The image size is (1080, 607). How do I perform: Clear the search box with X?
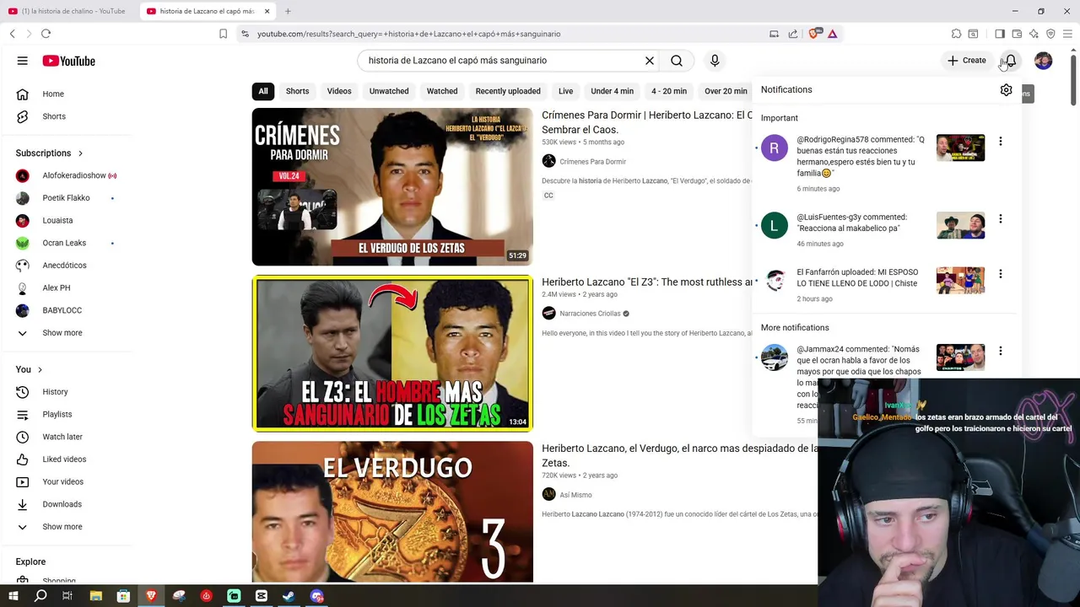coord(650,61)
